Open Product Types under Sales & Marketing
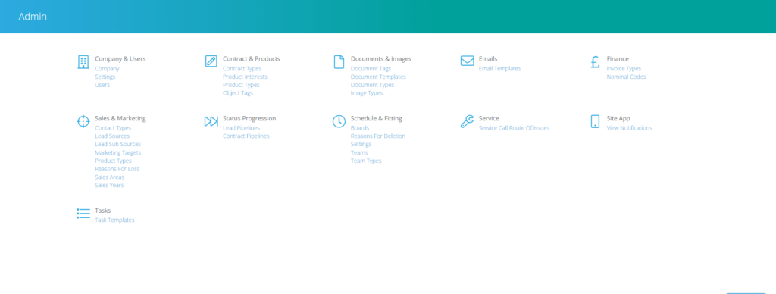Screen dimensions: 776x294 click(114, 161)
